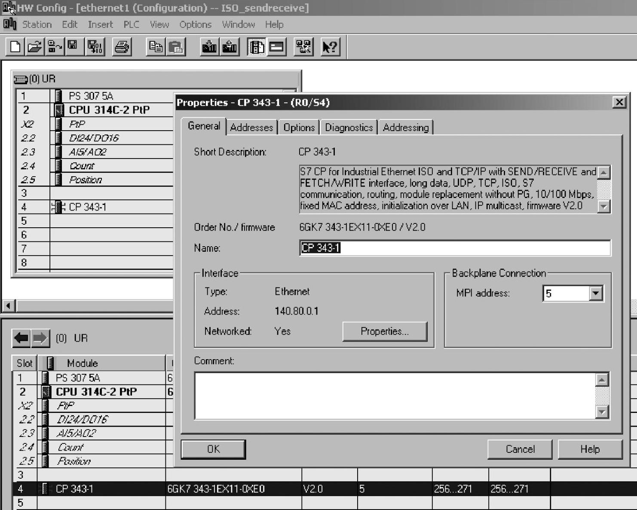The image size is (637, 510).
Task: Click the dialog's Help button
Action: pyautogui.click(x=590, y=449)
